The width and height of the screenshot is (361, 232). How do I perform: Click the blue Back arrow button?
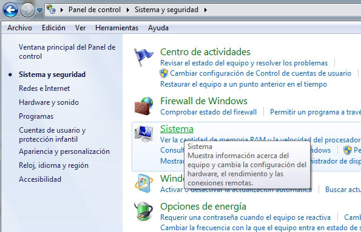(x=10, y=10)
